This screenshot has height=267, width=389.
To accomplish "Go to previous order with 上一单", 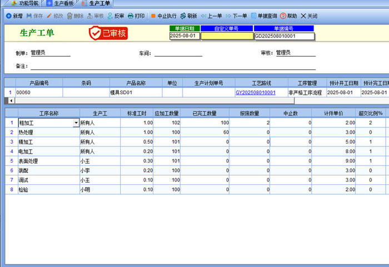I will click(x=212, y=16).
